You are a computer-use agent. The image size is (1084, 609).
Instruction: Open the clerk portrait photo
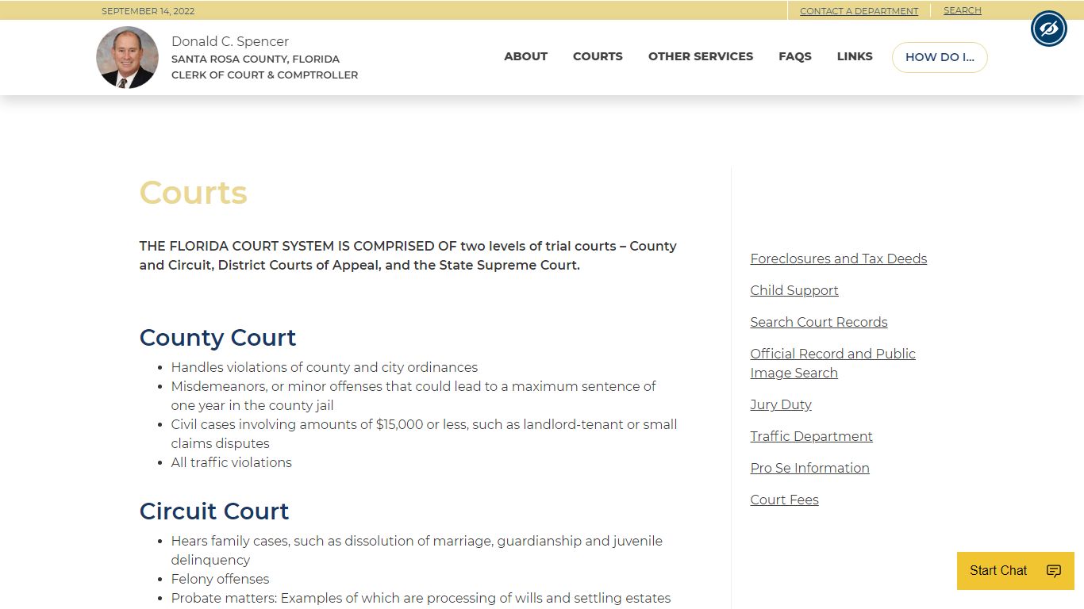point(127,57)
